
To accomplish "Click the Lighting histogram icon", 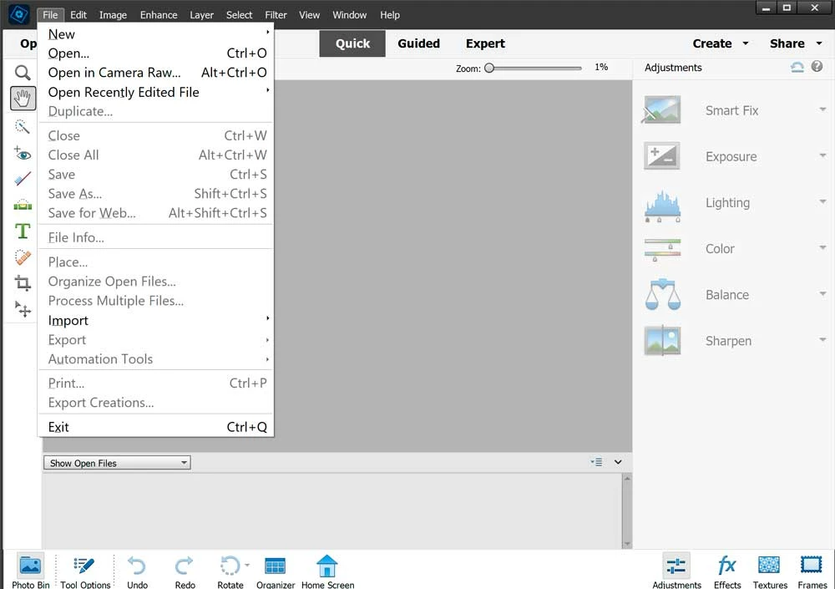I will coord(662,206).
